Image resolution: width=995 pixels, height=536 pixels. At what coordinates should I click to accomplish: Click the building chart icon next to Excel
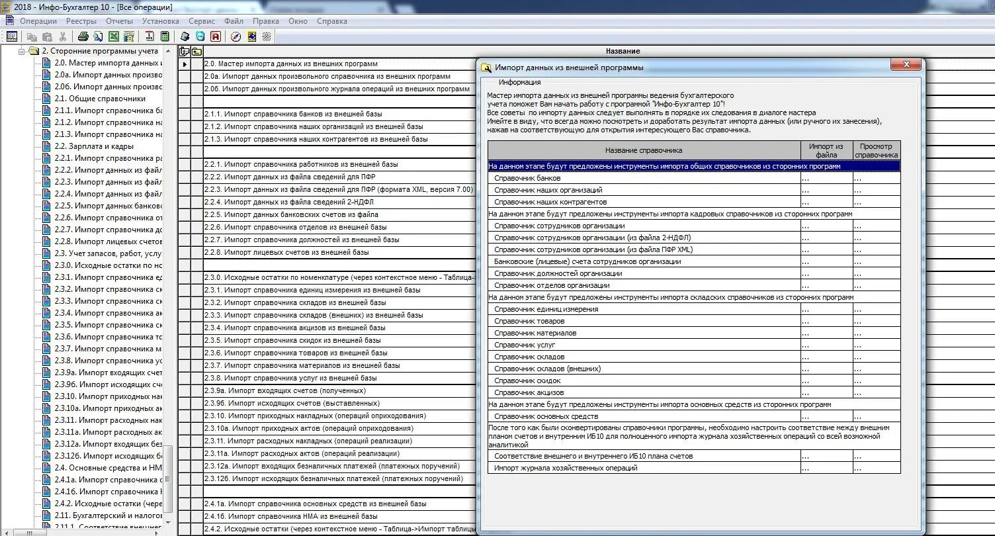(129, 37)
